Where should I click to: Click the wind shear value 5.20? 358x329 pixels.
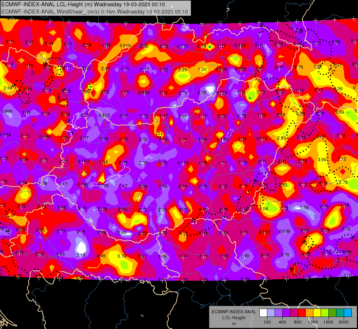pyautogui.click(x=263, y=185)
